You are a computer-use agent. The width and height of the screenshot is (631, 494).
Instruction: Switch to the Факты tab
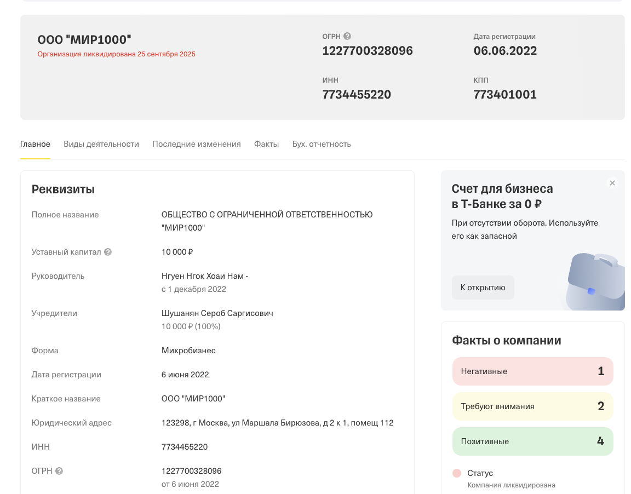pos(266,143)
